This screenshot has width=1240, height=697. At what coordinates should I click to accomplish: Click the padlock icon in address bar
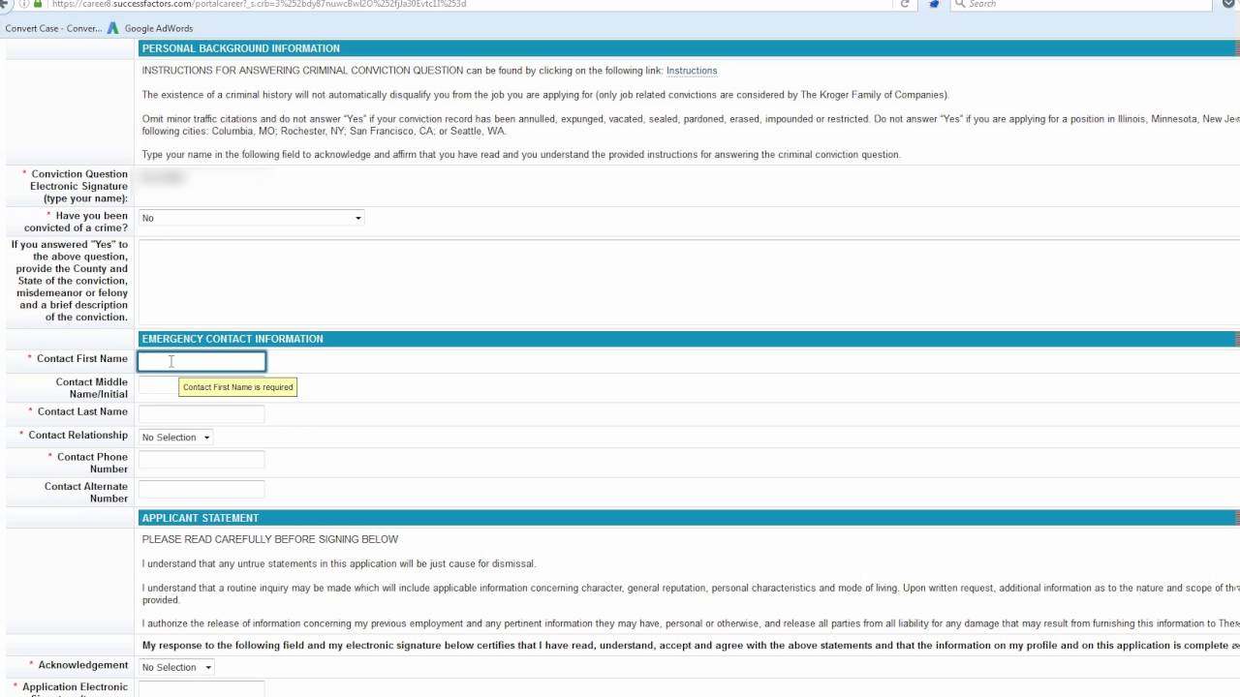click(x=38, y=4)
